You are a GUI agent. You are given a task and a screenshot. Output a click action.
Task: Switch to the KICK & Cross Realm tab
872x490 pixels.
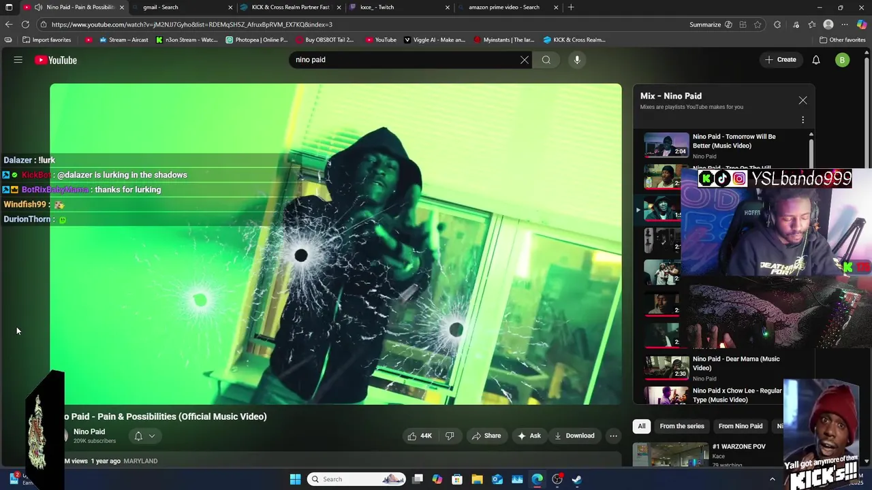(x=291, y=7)
